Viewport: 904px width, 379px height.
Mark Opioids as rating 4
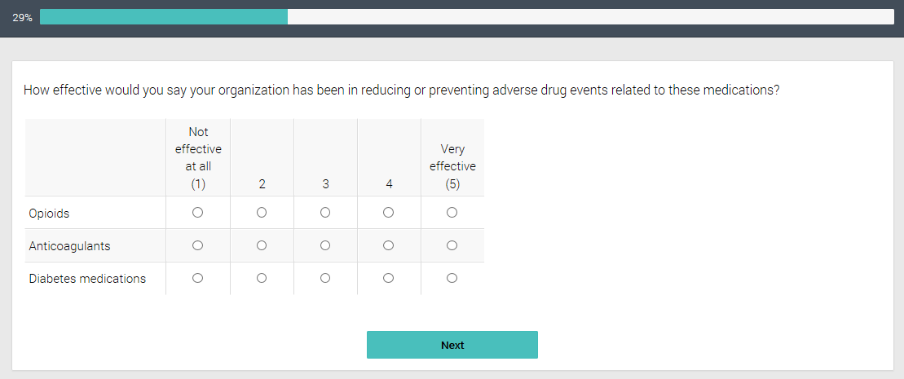pos(389,213)
